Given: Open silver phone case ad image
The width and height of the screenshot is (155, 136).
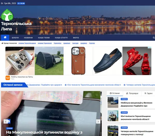Looking at the screenshot, I should [20, 61].
